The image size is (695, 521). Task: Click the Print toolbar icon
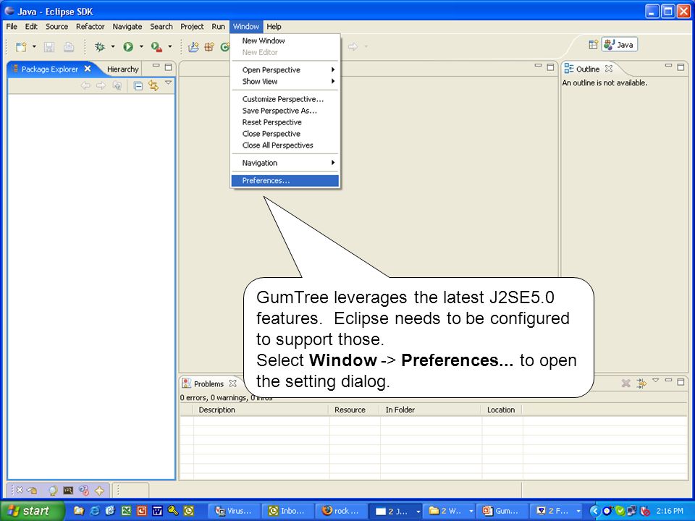[69, 47]
